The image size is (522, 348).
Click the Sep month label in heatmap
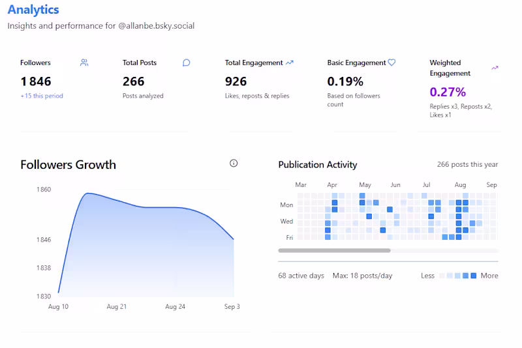click(x=491, y=185)
